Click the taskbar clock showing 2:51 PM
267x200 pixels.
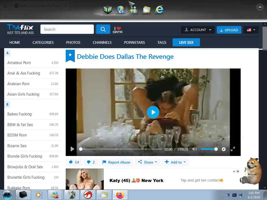tap(254, 195)
